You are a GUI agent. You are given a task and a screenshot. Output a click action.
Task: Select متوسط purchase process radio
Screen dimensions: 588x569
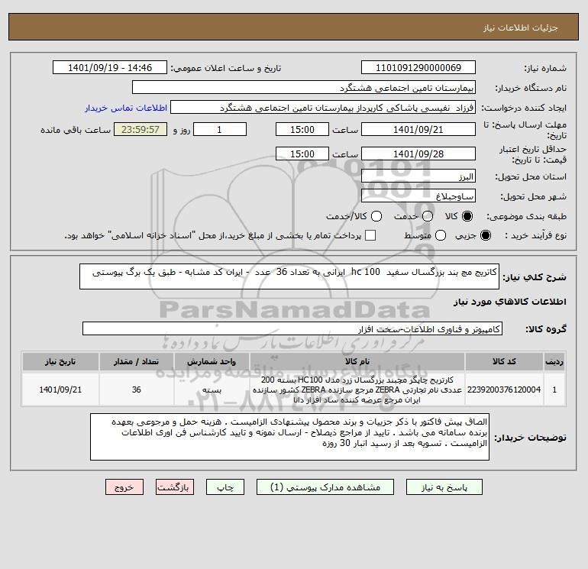(441, 235)
